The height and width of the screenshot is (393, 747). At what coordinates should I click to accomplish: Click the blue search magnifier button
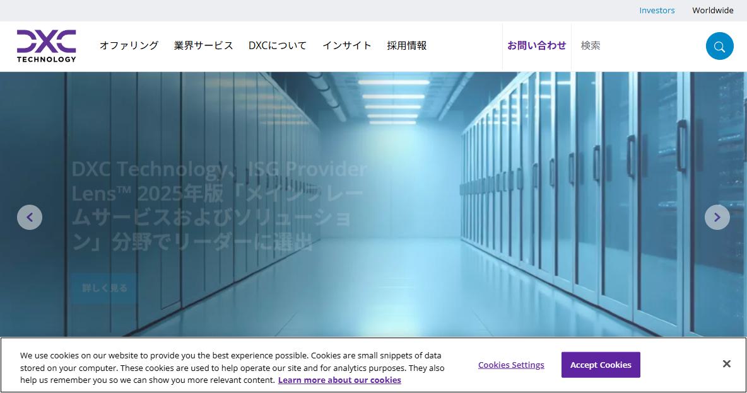(x=719, y=46)
